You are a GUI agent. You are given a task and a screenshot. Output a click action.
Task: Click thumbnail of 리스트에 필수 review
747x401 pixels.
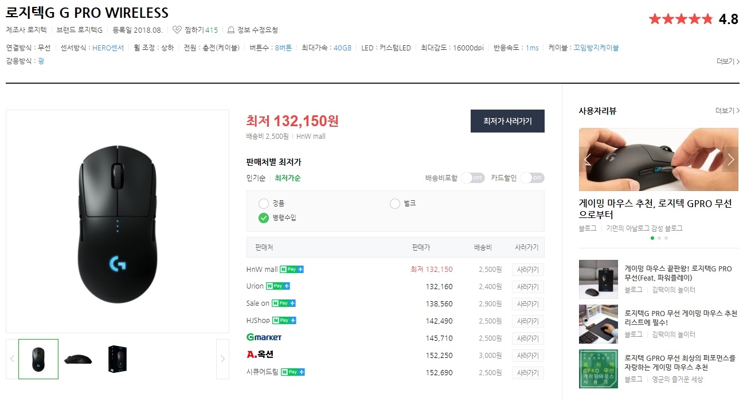(x=599, y=324)
